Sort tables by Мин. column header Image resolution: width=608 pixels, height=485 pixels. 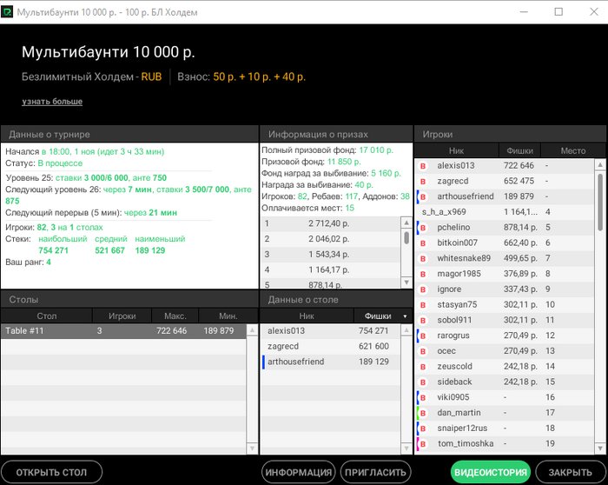[228, 316]
